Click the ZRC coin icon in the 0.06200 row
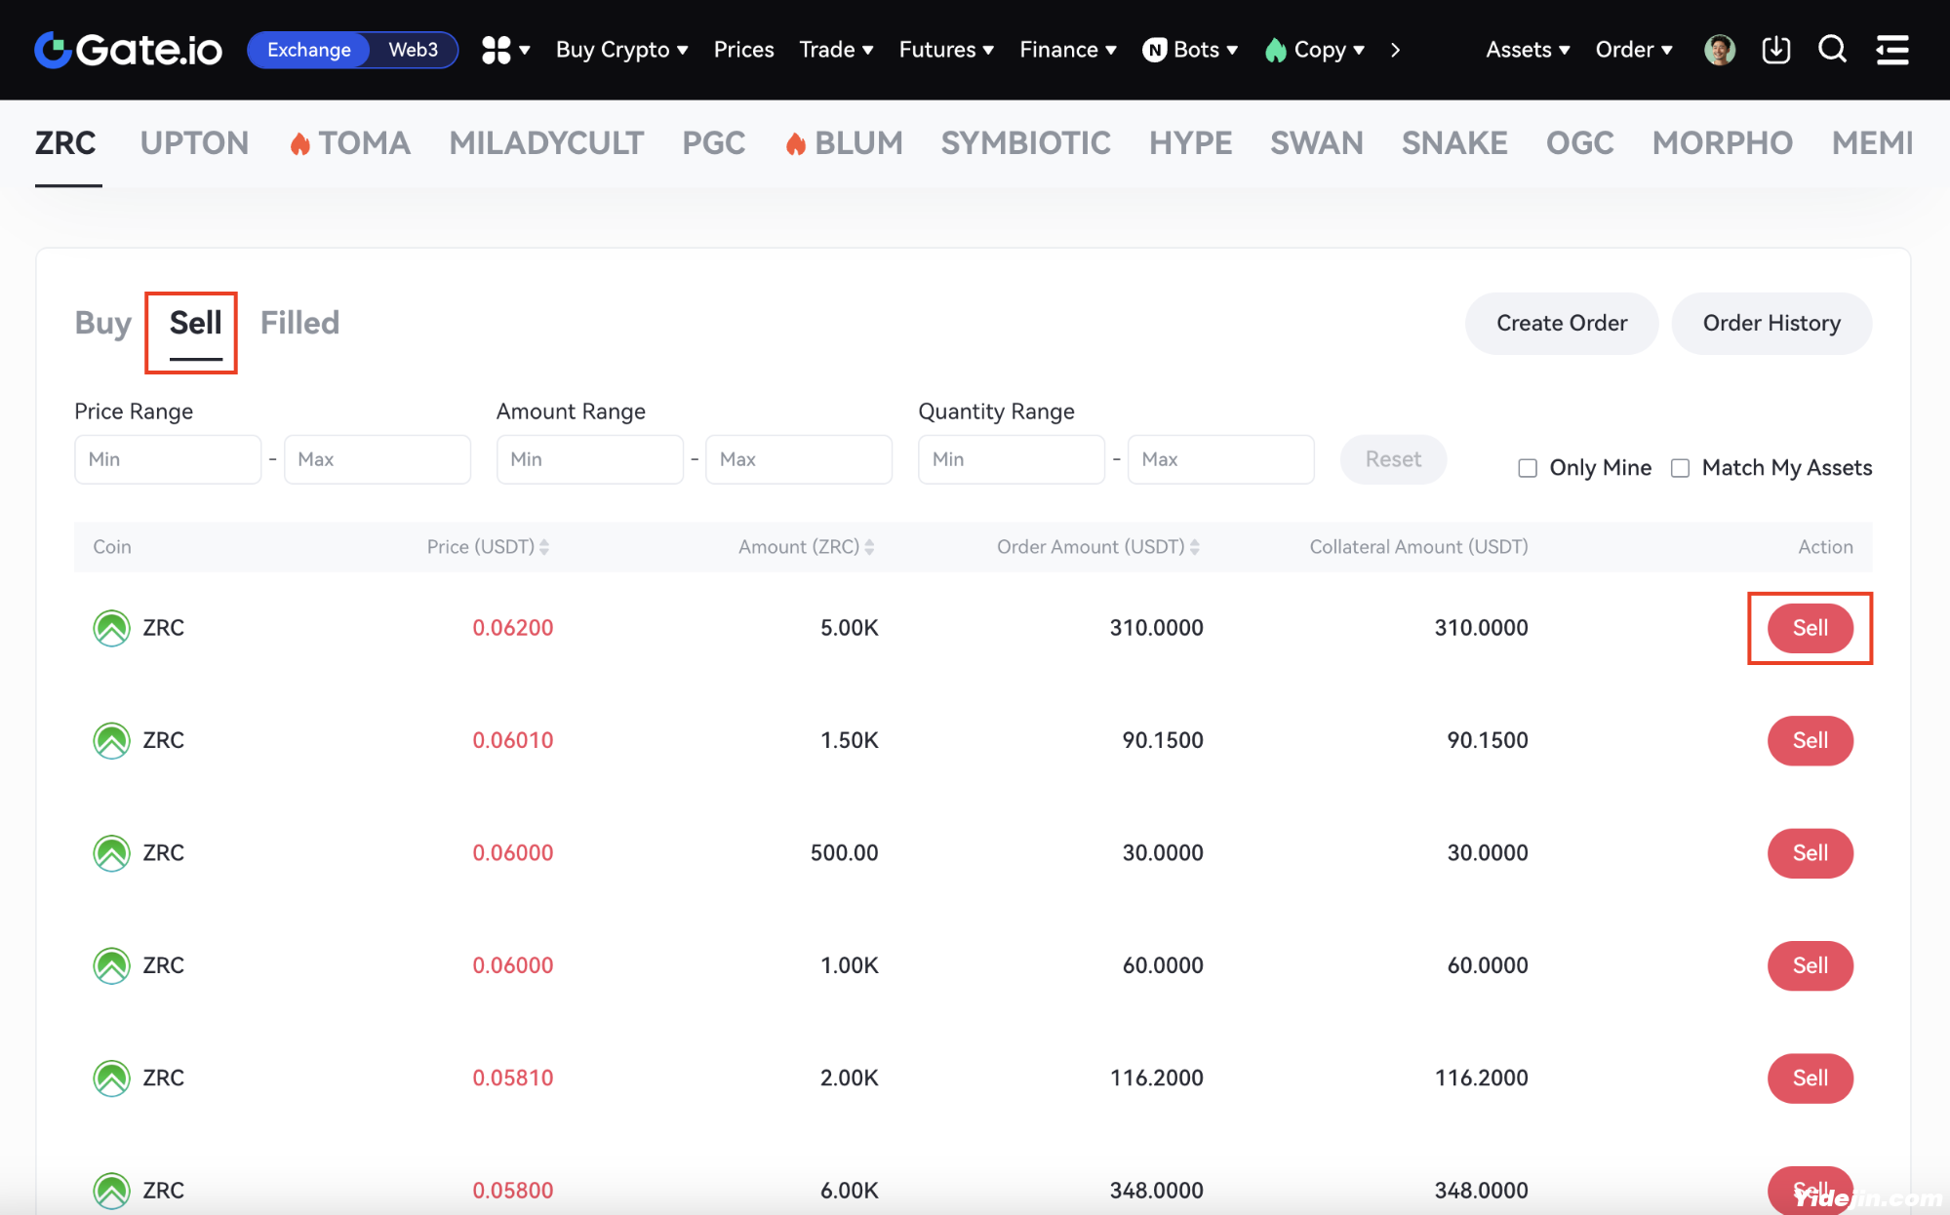 111,628
